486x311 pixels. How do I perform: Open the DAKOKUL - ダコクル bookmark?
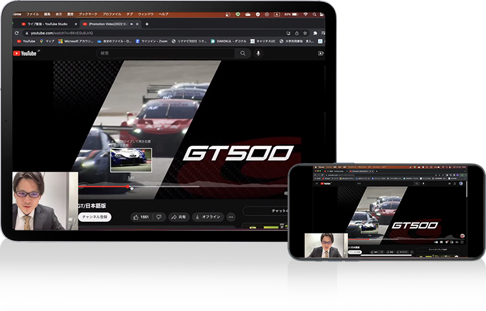click(228, 41)
